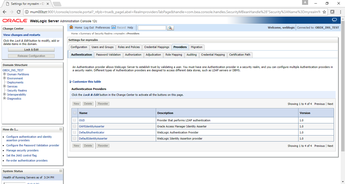Open the Configuration tab
Viewport: 345px width, 184px height.
pyautogui.click(x=79, y=47)
